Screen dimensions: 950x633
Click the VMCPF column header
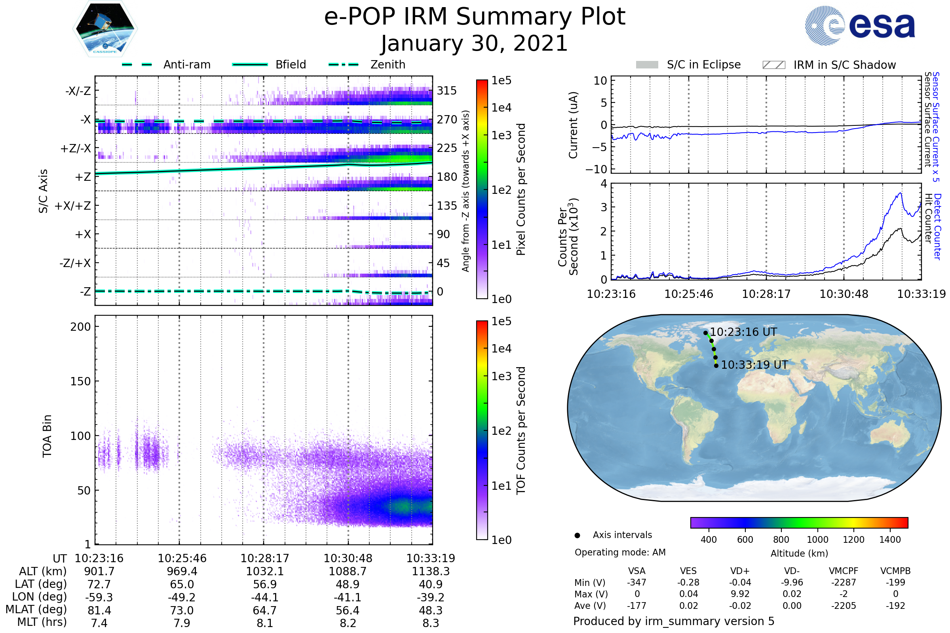click(844, 571)
